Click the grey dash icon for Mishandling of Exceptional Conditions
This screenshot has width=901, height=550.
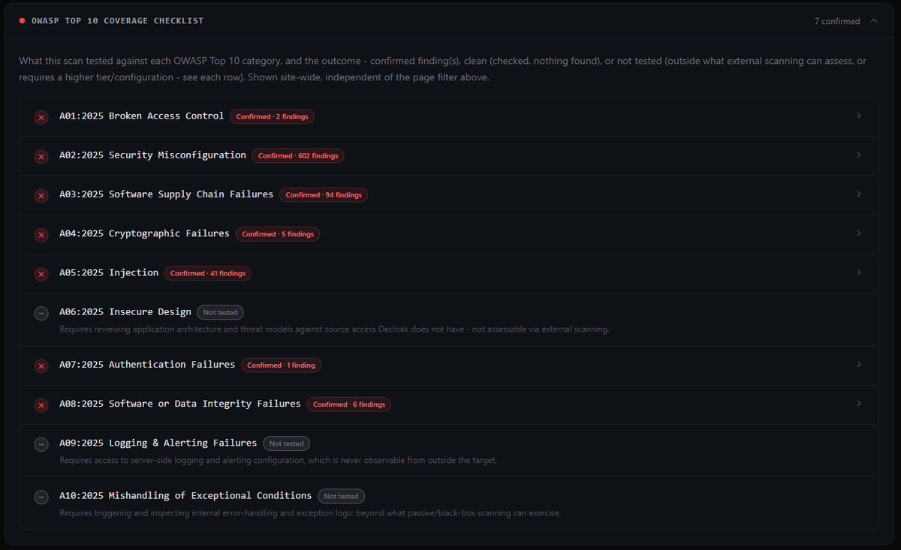pyautogui.click(x=41, y=497)
